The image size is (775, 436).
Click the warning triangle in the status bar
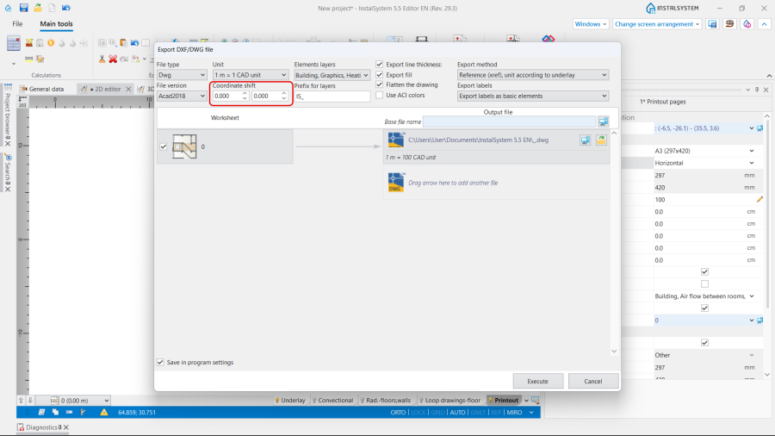(104, 412)
